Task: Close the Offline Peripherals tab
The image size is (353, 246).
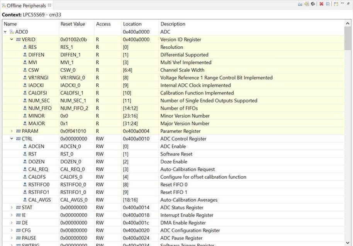Action: tap(49, 5)
